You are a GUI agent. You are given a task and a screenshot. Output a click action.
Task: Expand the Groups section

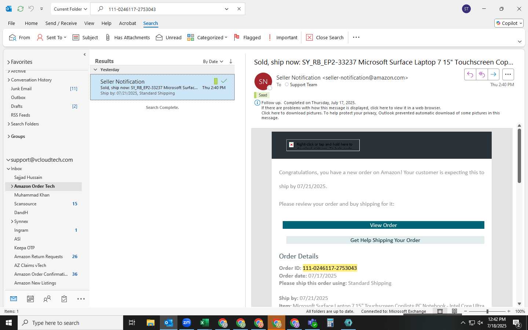[x=9, y=136]
